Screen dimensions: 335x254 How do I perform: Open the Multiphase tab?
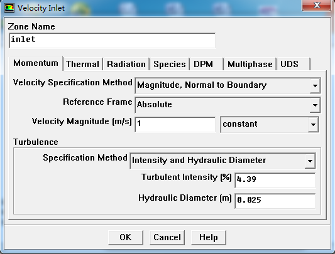[x=250, y=64]
